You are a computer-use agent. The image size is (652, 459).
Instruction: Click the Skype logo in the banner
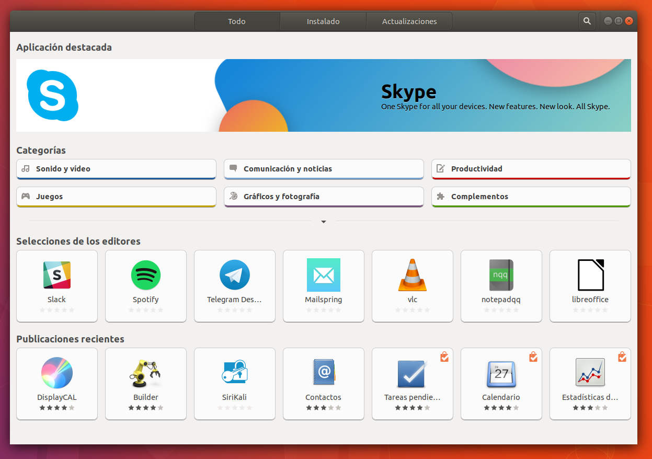click(x=52, y=96)
